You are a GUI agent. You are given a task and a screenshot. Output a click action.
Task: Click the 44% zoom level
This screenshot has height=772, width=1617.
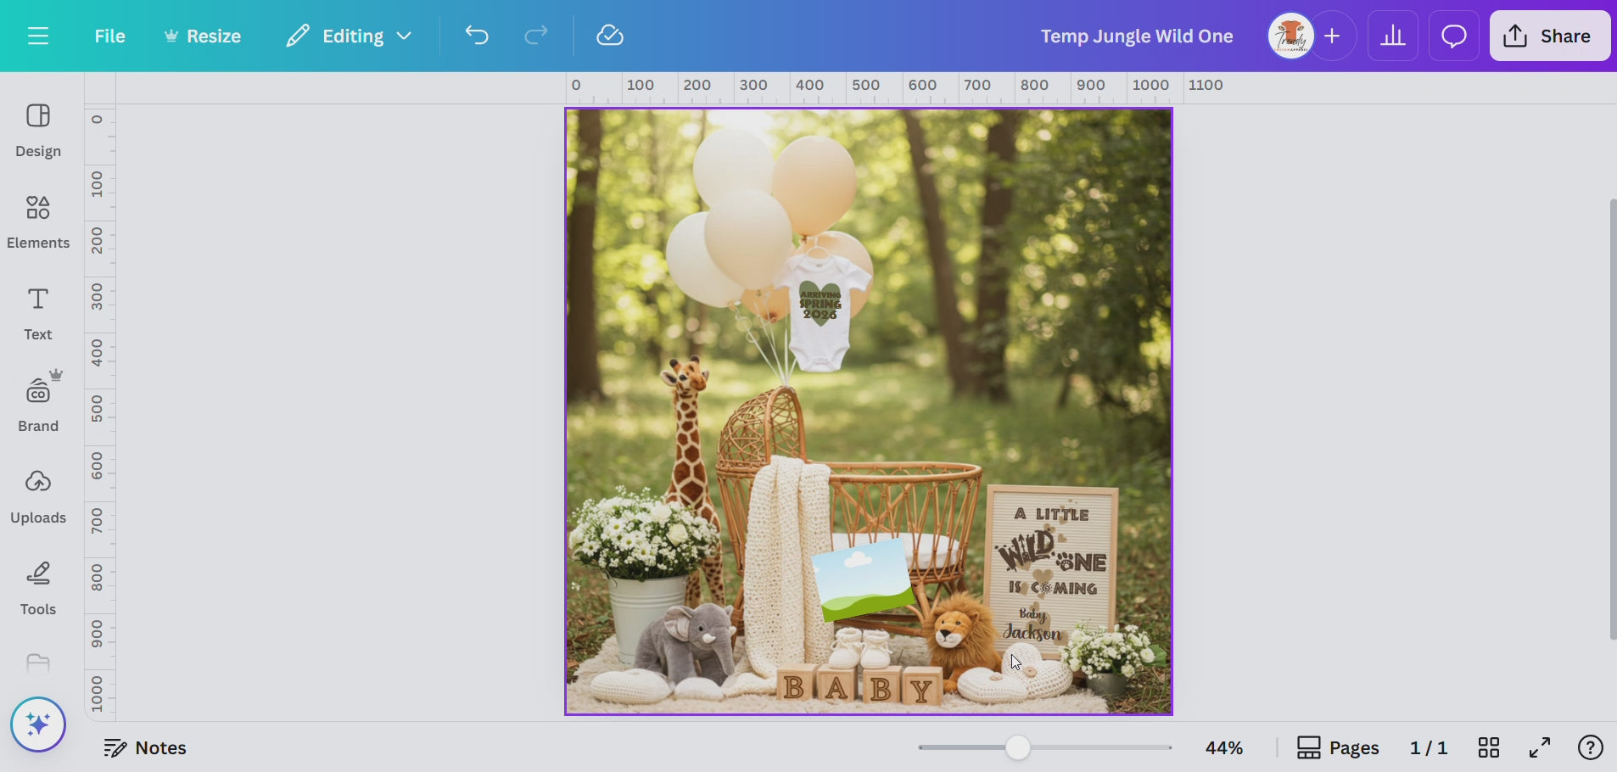pos(1224,747)
